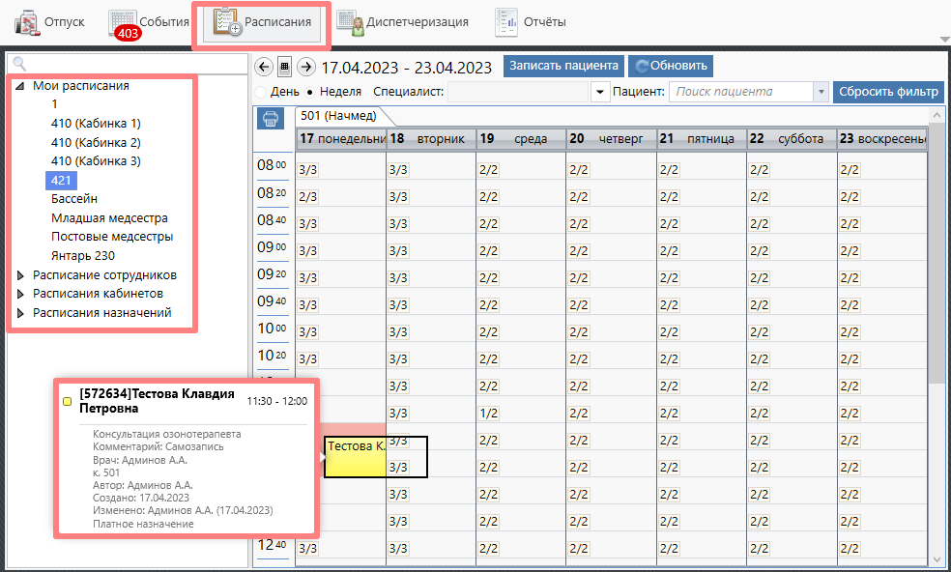Viewport: 951px width, 572px height.
Task: Click the Сбросить фильтр button
Action: [888, 92]
